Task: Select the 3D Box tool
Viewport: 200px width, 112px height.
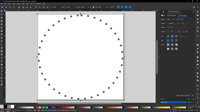Action: [2, 31]
